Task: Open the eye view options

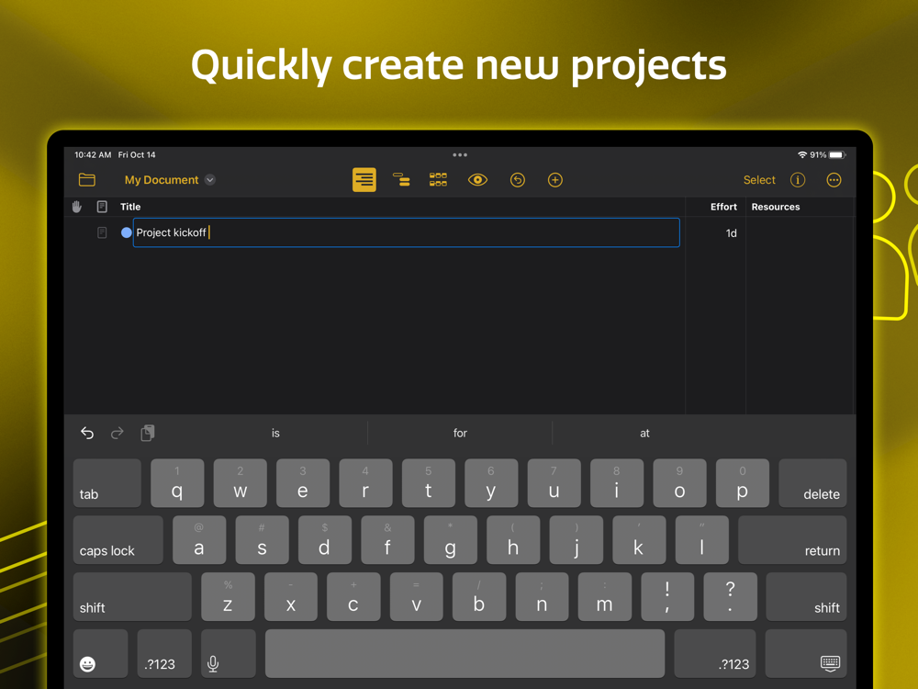Action: (477, 180)
